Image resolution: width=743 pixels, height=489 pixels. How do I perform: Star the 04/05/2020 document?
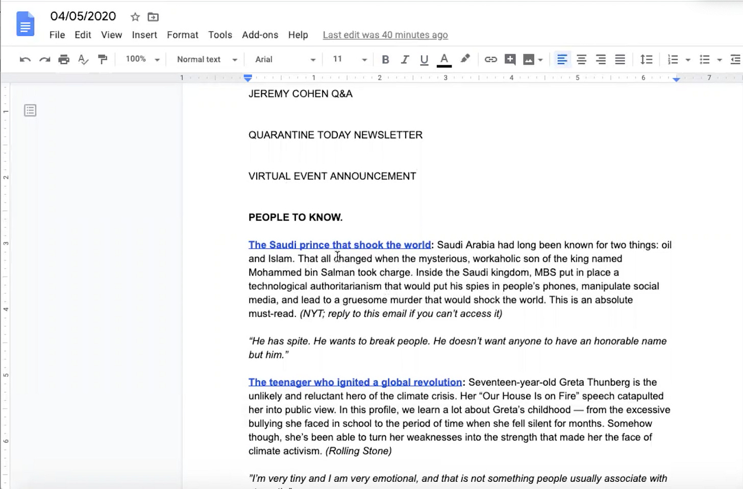click(135, 17)
